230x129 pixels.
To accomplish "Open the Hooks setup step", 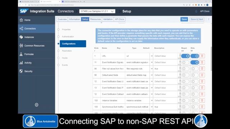I will (65, 58).
